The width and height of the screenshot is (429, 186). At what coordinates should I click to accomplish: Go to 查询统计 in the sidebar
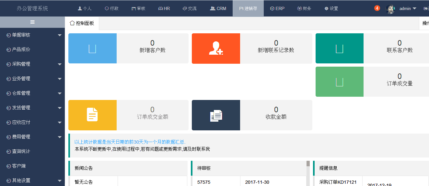pos(21,151)
